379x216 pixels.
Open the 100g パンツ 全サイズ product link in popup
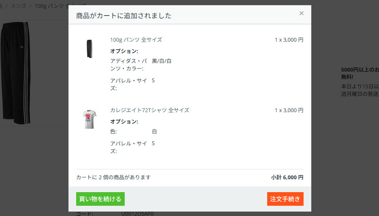click(136, 40)
